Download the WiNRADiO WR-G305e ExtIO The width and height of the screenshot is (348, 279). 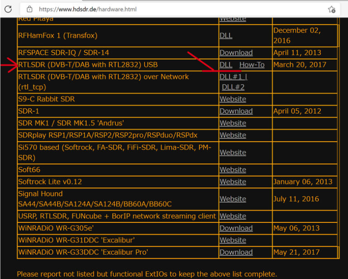(x=236, y=228)
